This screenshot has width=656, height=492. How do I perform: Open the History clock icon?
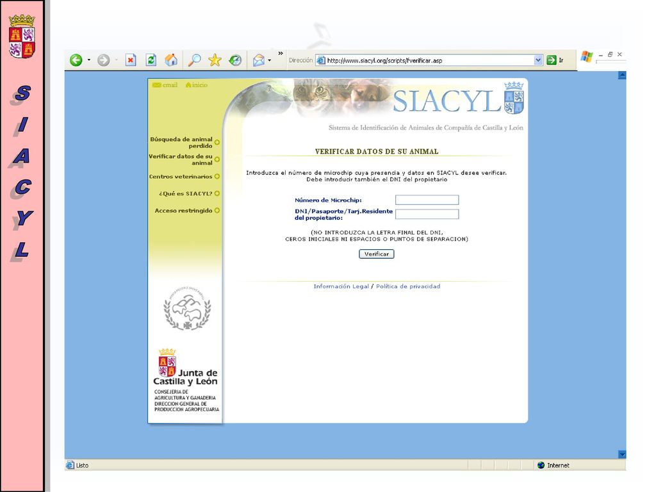pyautogui.click(x=235, y=60)
